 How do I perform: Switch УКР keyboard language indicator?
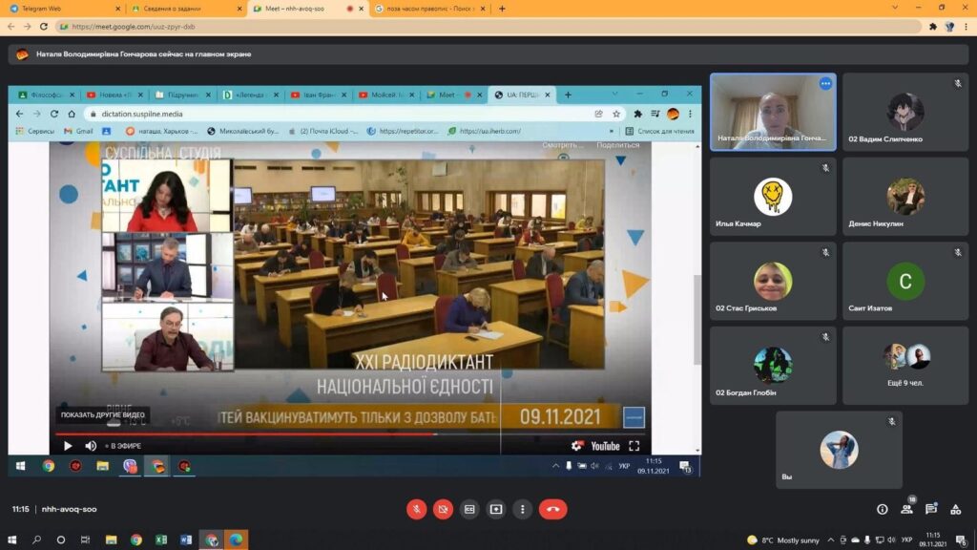point(906,540)
